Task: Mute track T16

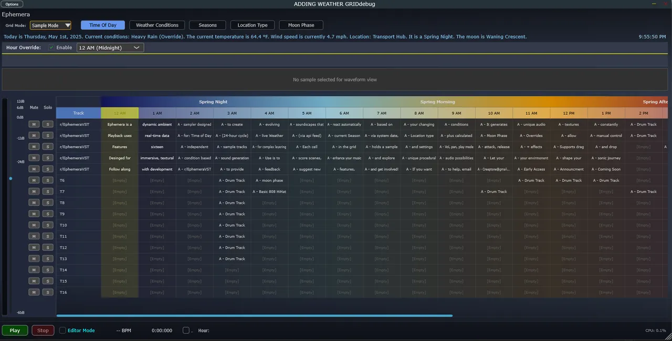Action: pos(34,292)
